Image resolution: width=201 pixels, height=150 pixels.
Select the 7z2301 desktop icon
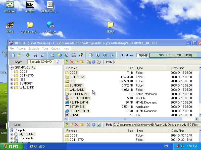click(x=30, y=7)
